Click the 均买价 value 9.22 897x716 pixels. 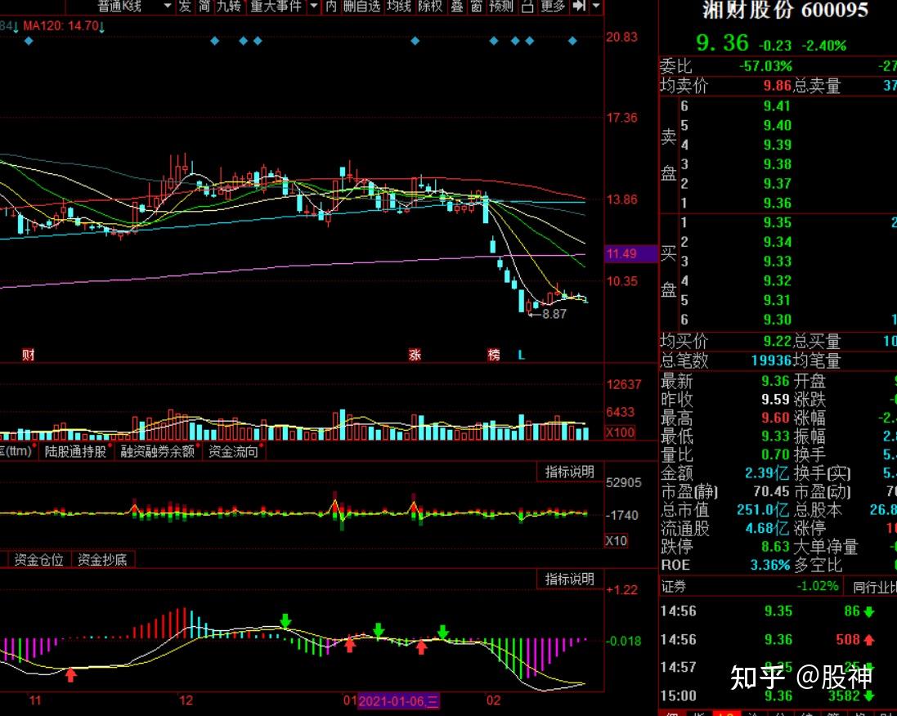[777, 342]
